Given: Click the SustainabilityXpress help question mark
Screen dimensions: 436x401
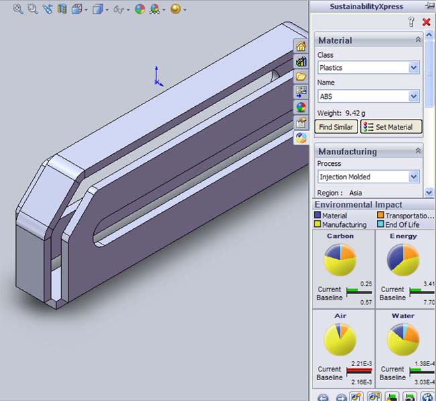Looking at the screenshot, I should (x=411, y=21).
